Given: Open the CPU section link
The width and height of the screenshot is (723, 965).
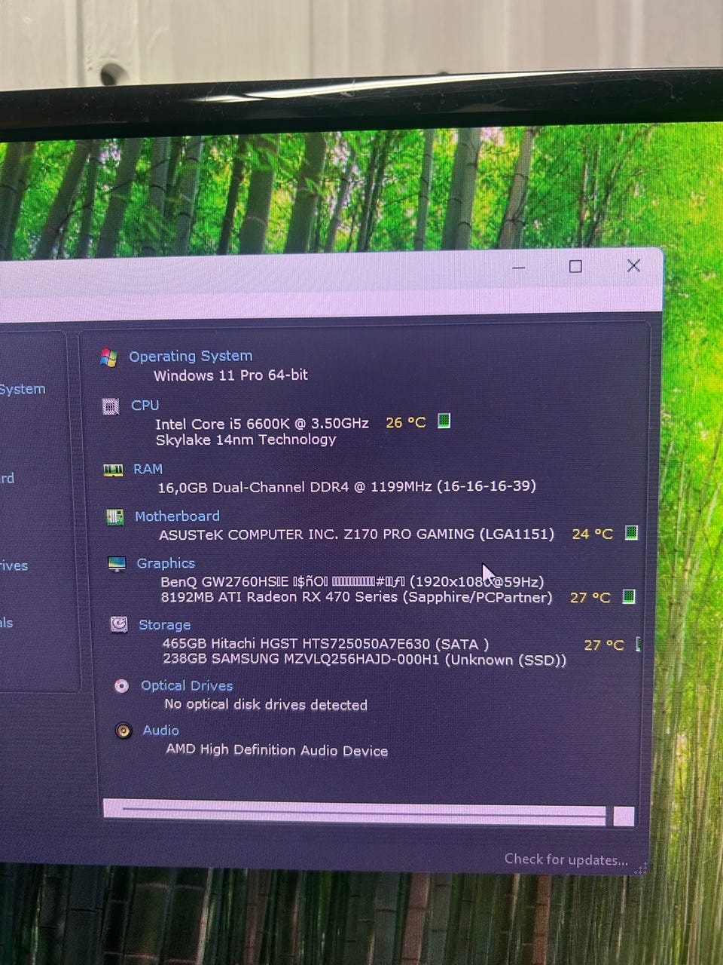Looking at the screenshot, I should tap(145, 406).
